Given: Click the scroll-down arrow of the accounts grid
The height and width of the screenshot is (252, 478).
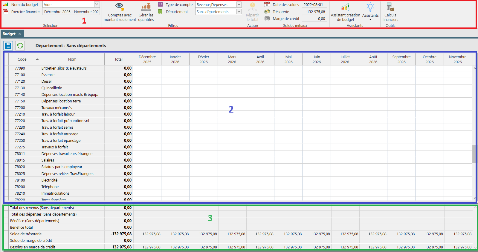Looking at the screenshot, I should (474, 198).
